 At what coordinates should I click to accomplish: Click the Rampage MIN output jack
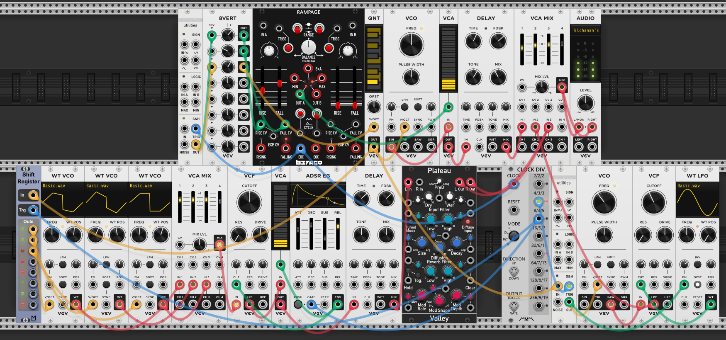(294, 78)
